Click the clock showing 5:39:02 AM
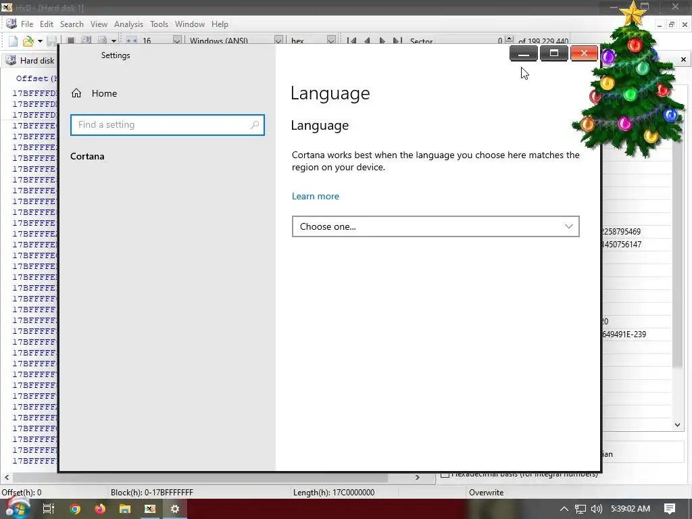692x519 pixels. pyautogui.click(x=631, y=509)
